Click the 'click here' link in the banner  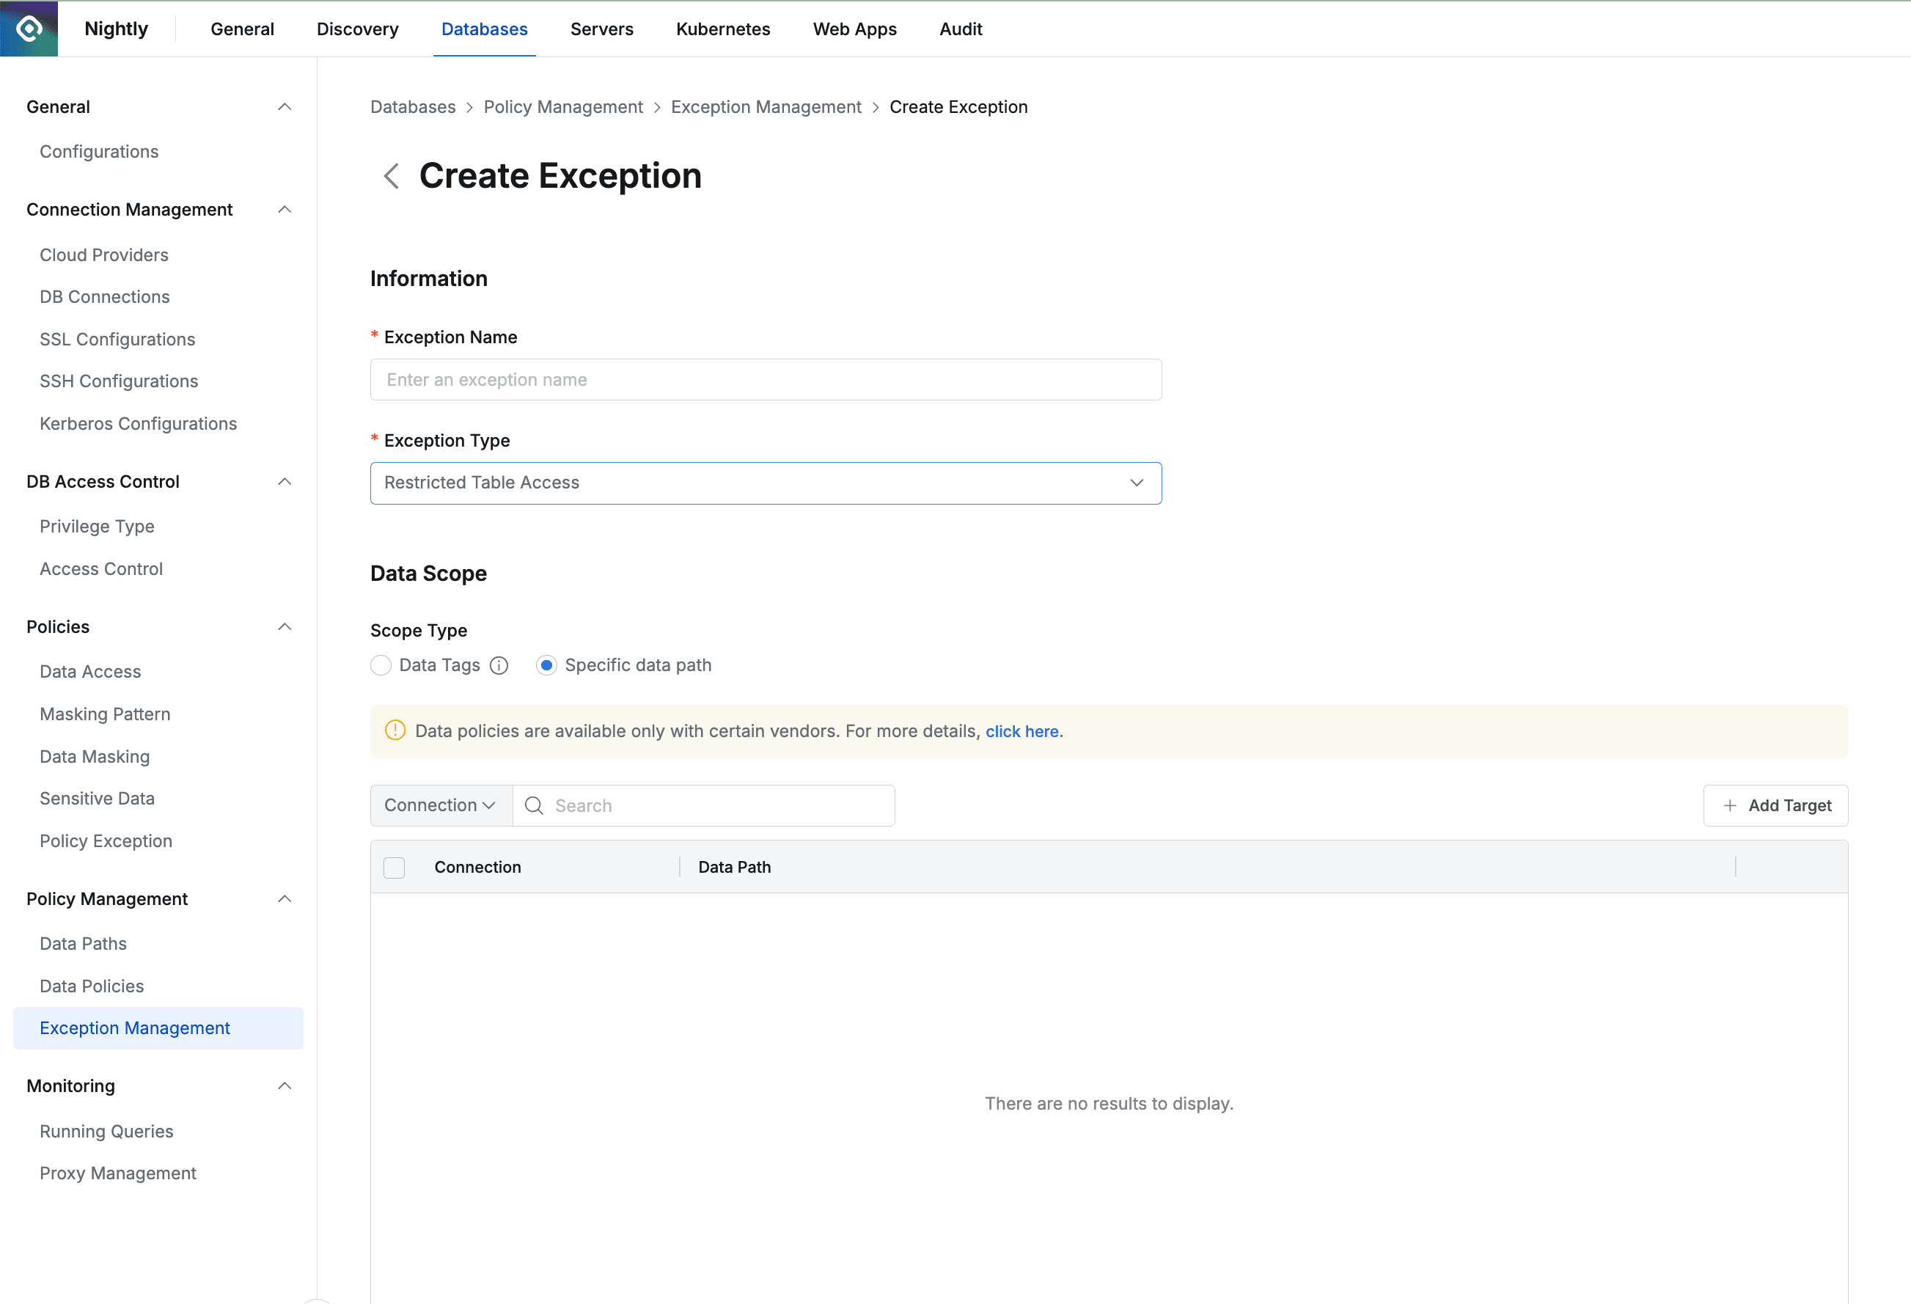point(1022,730)
